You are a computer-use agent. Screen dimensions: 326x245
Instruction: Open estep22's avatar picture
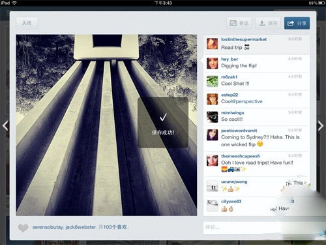[x=212, y=99]
